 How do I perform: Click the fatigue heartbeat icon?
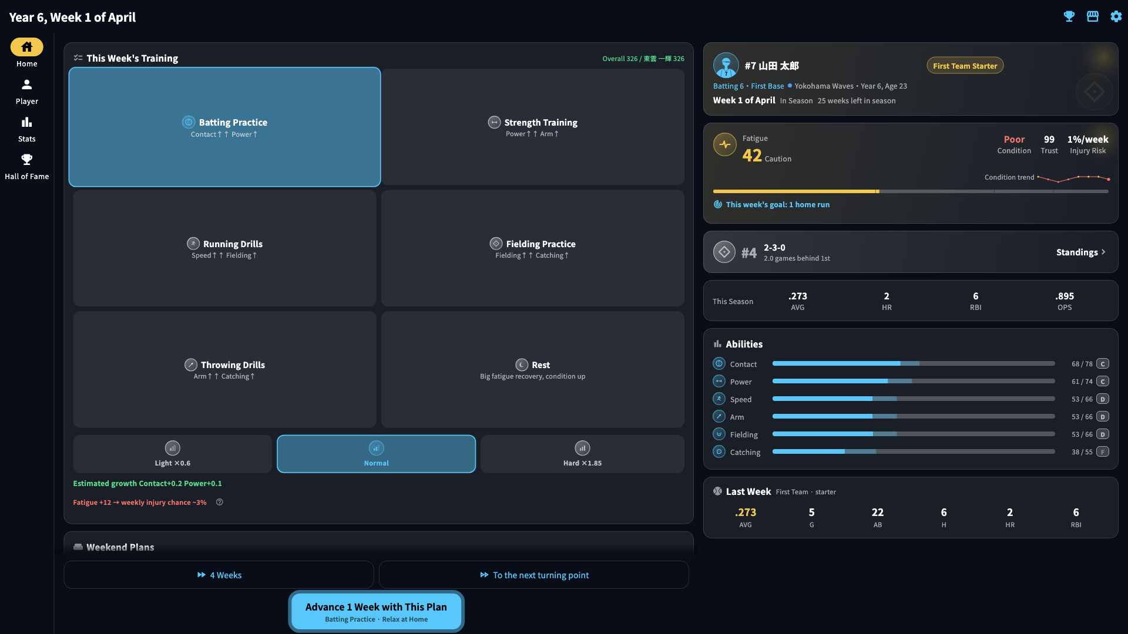point(724,144)
